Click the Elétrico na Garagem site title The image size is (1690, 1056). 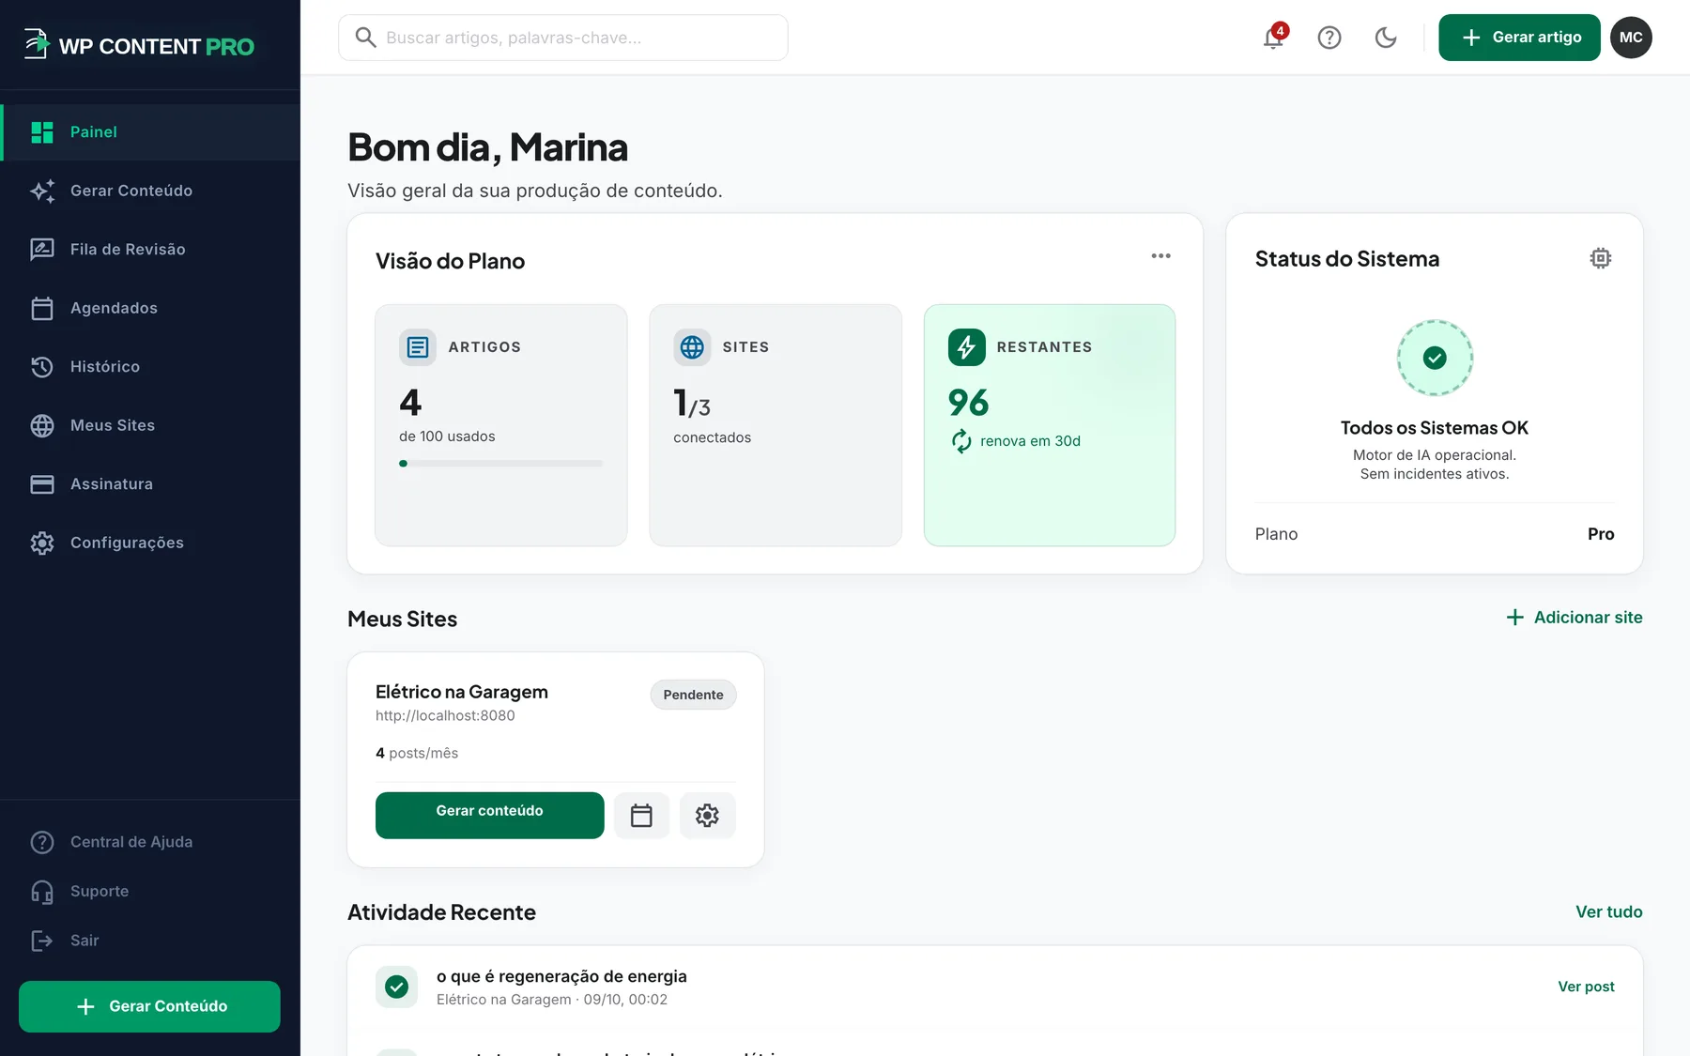click(x=462, y=692)
